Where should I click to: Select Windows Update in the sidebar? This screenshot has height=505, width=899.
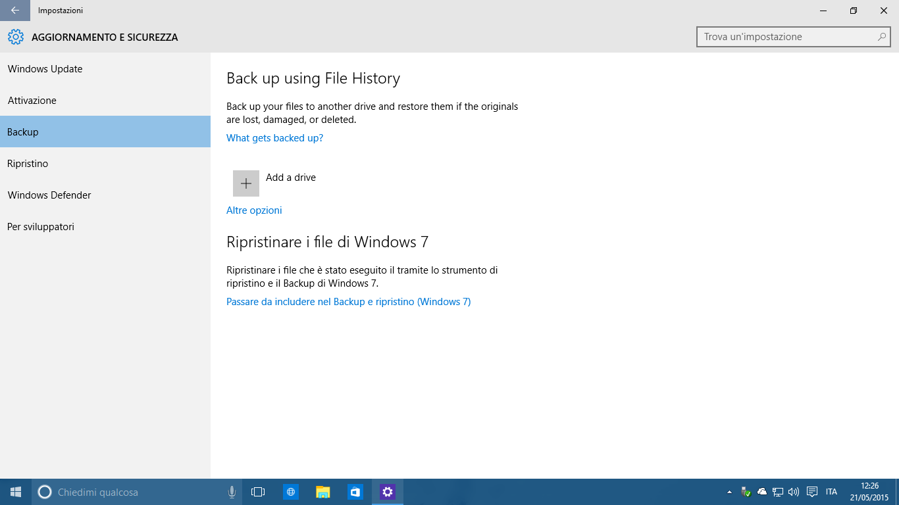[105, 69]
